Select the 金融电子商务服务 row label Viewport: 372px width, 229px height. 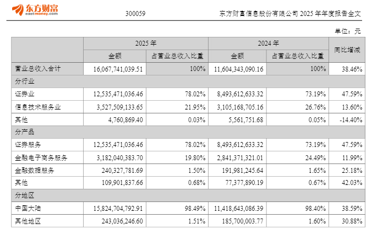41,157
